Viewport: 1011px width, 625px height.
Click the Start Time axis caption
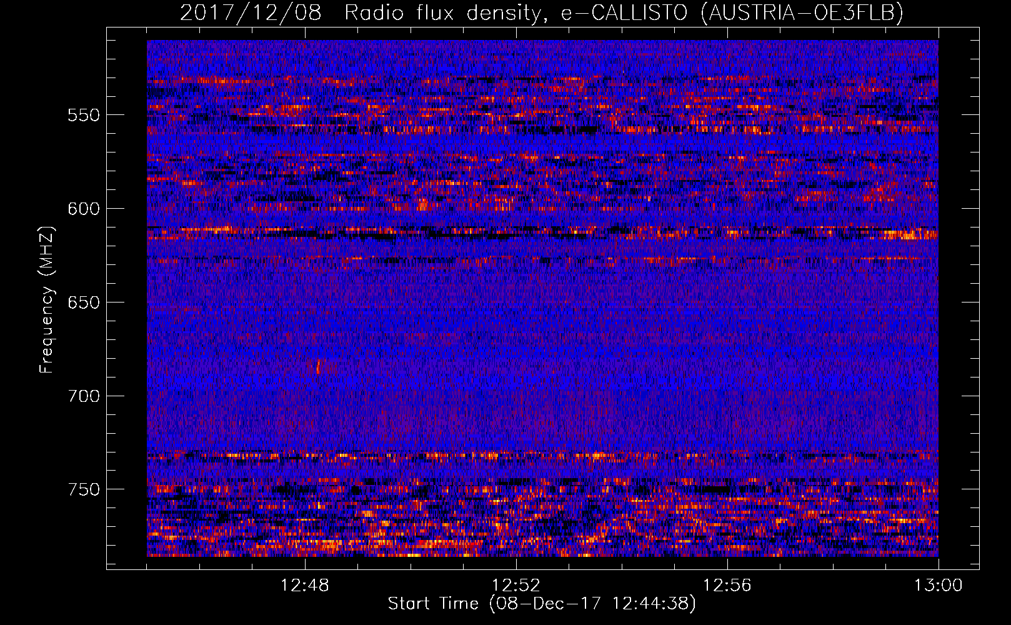coord(542,604)
